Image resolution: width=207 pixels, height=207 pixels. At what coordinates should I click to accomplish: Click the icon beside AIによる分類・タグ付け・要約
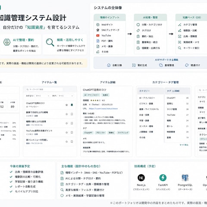pyautogui.click(x=62, y=179)
